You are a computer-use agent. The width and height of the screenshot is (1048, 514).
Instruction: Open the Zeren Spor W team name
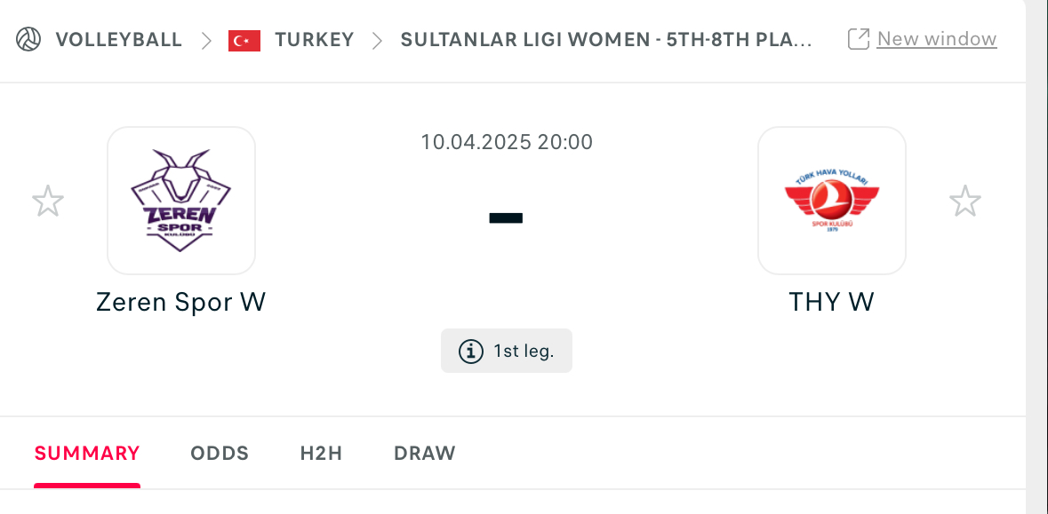point(181,302)
